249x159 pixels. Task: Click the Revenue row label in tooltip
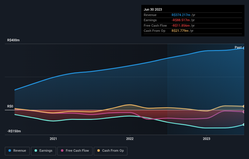[150, 15]
